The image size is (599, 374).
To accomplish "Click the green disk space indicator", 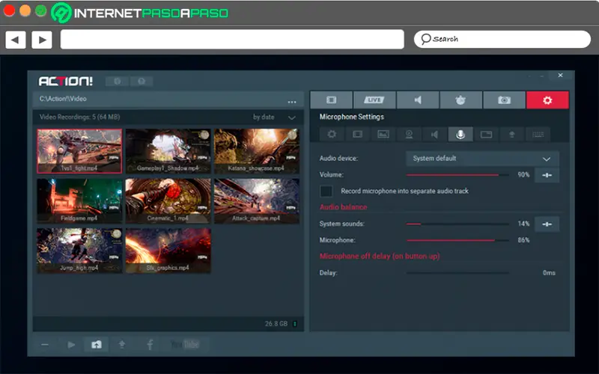I will click(295, 324).
